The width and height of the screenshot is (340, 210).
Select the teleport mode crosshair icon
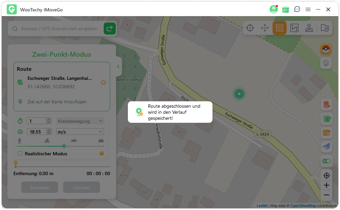pyautogui.click(x=250, y=28)
